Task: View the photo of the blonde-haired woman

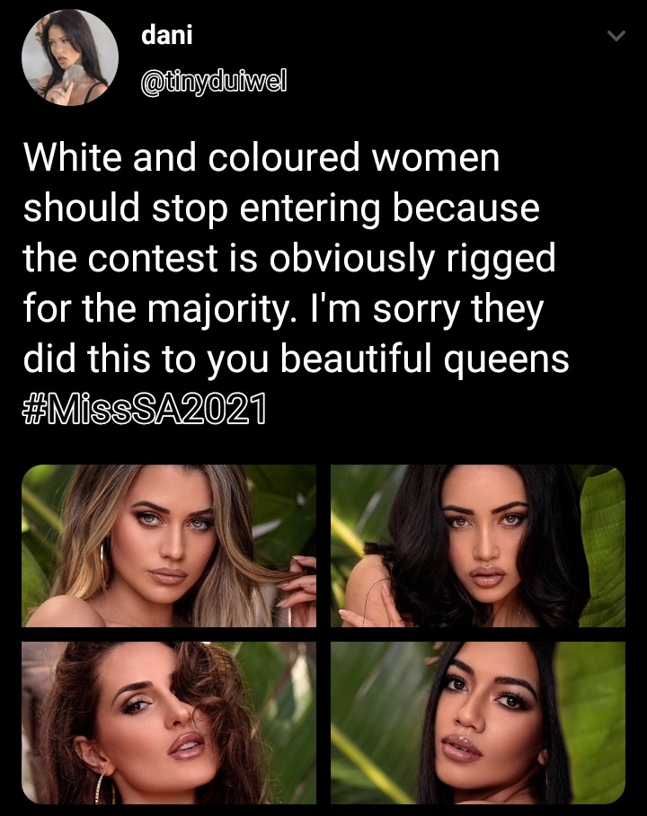Action: click(x=169, y=545)
